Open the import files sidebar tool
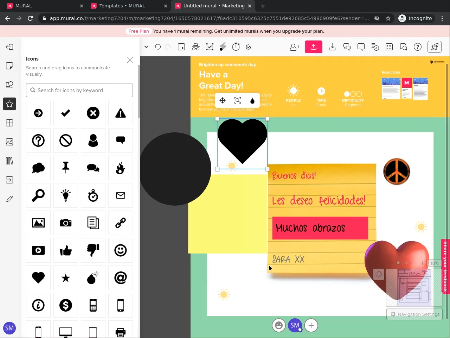This screenshot has width=450, height=338. click(x=9, y=180)
